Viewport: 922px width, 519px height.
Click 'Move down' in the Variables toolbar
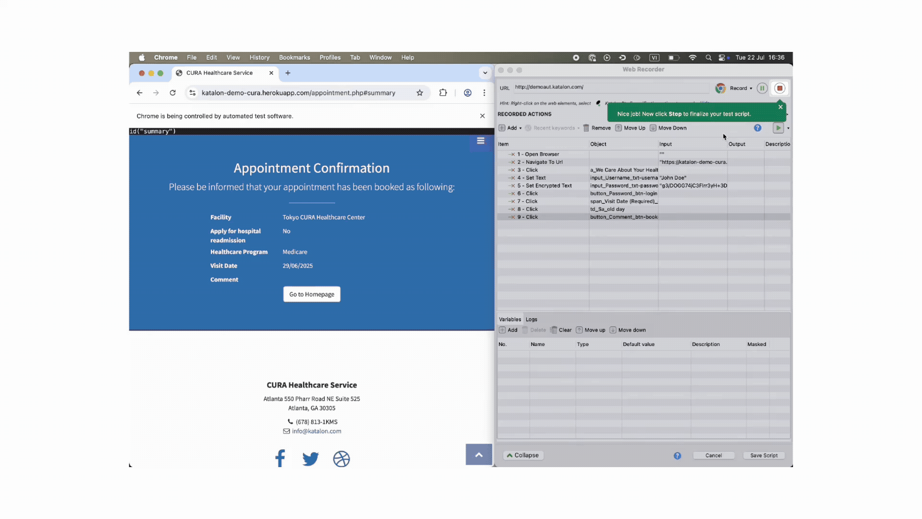(628, 330)
